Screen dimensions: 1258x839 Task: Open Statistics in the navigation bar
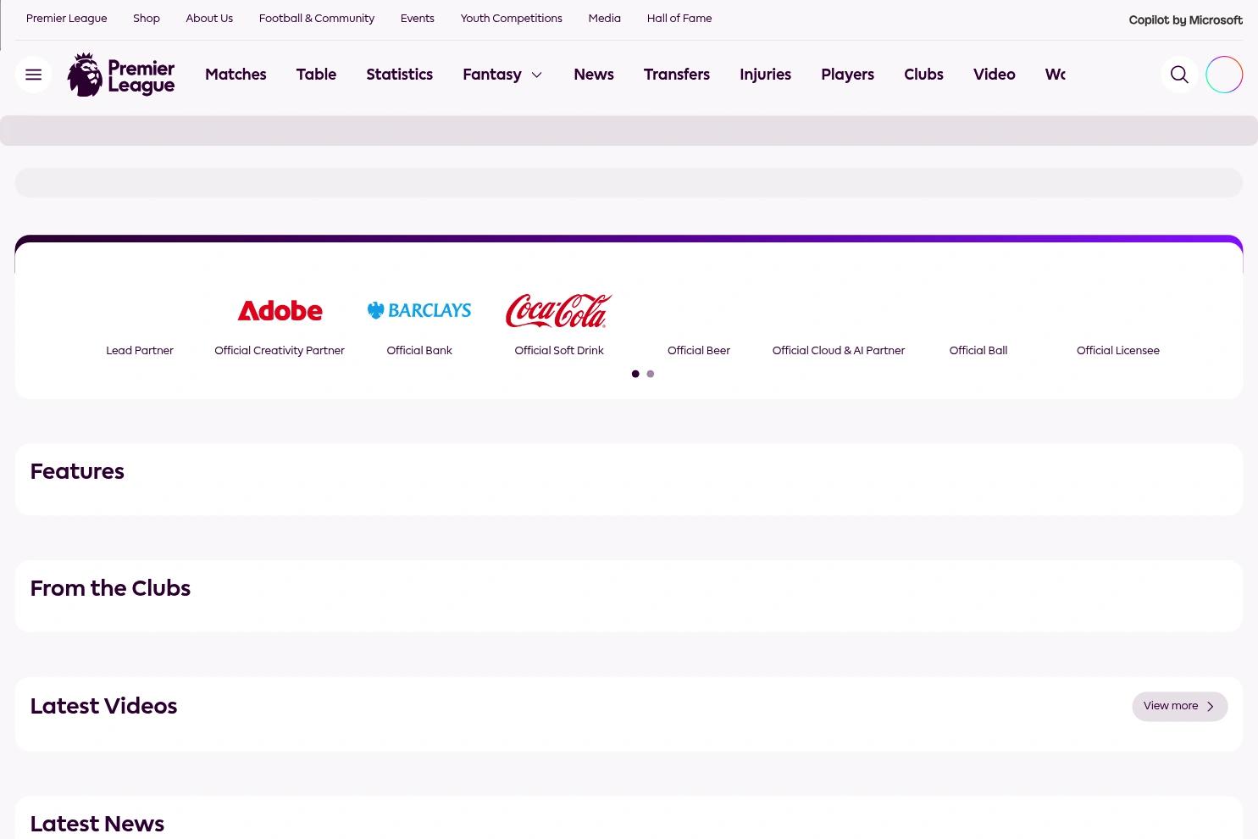pos(400,75)
